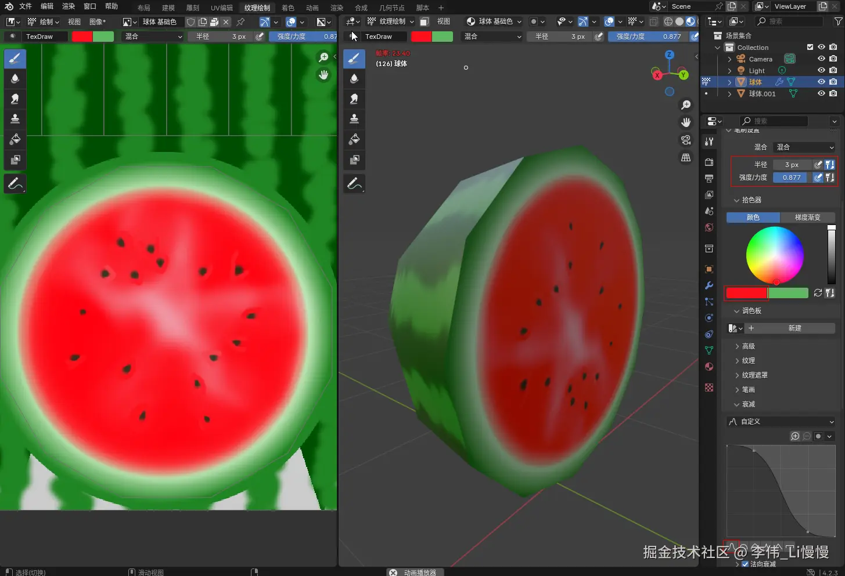Toggle 法向衰减 checkbox
This screenshot has height=576, width=845.
point(745,564)
